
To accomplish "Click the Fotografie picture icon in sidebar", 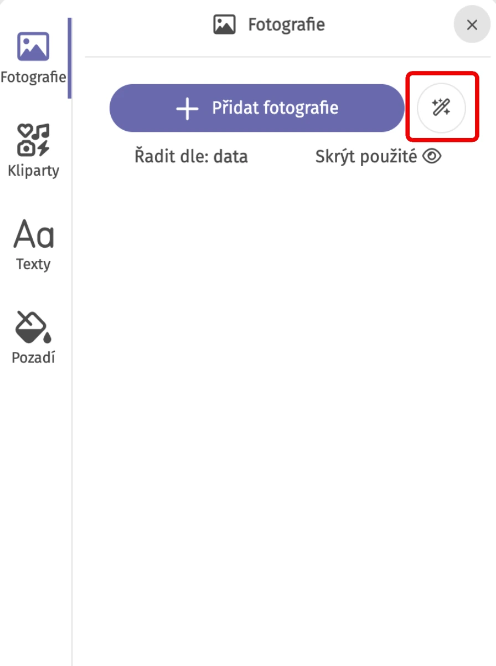I will tap(33, 47).
